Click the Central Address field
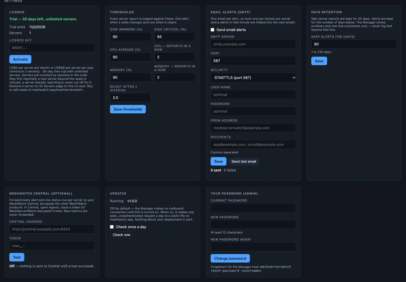The width and height of the screenshot is (406, 282). tap(52, 229)
